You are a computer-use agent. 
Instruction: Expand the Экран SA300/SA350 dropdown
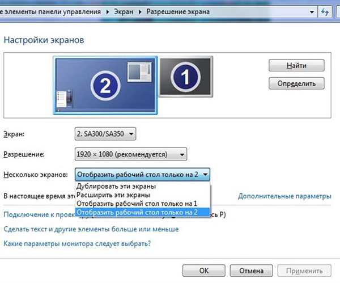coord(105,134)
